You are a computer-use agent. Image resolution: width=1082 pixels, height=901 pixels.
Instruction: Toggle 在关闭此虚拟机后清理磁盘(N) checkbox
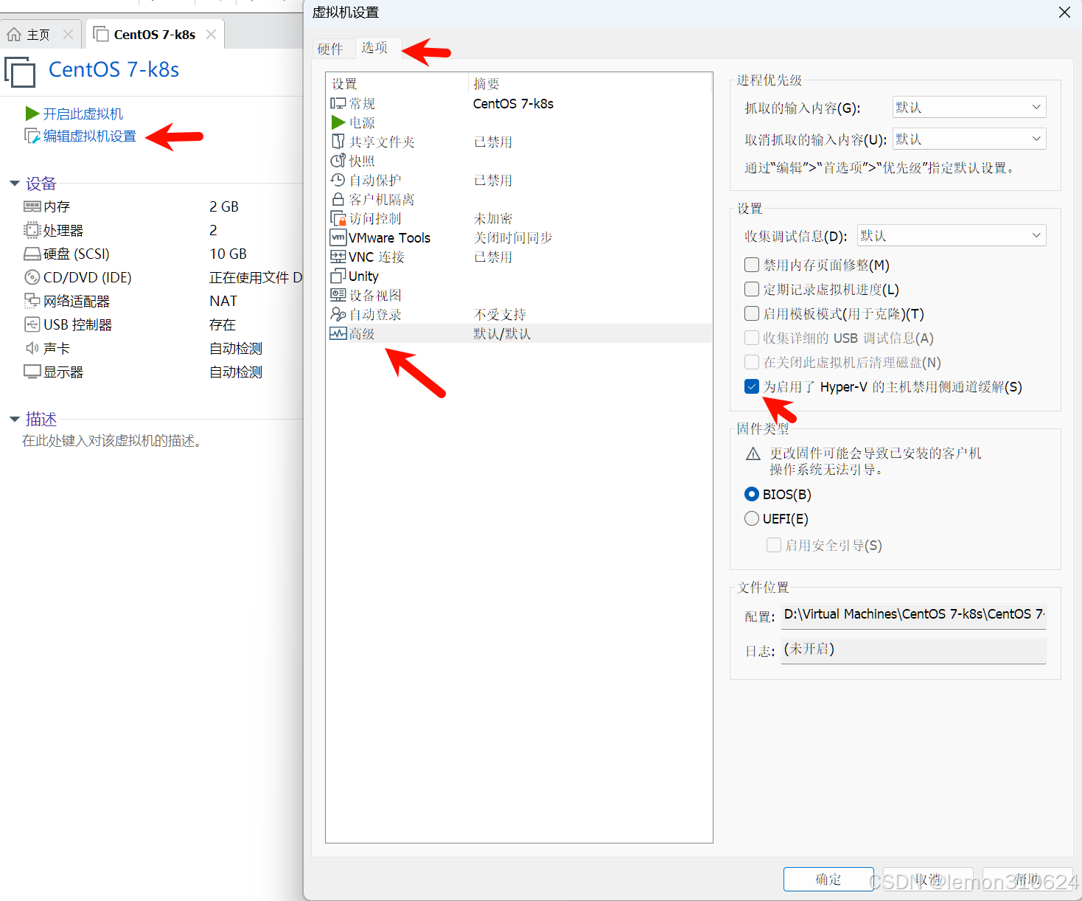click(x=752, y=362)
